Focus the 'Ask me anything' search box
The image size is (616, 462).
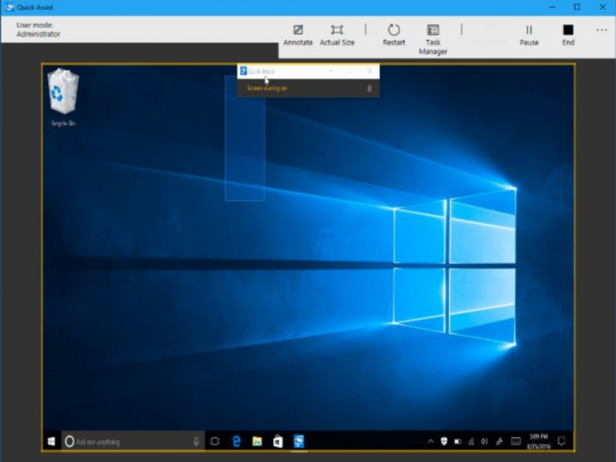[133, 442]
